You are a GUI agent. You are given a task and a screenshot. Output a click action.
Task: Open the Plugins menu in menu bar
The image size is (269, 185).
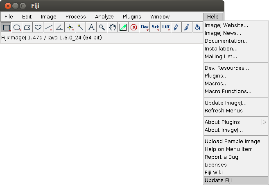tap(132, 17)
